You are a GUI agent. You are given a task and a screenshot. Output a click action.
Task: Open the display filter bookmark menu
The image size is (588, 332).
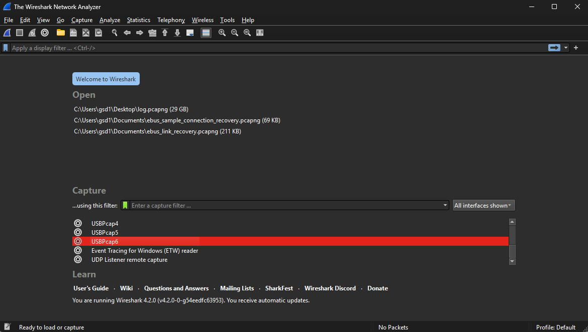tap(6, 48)
